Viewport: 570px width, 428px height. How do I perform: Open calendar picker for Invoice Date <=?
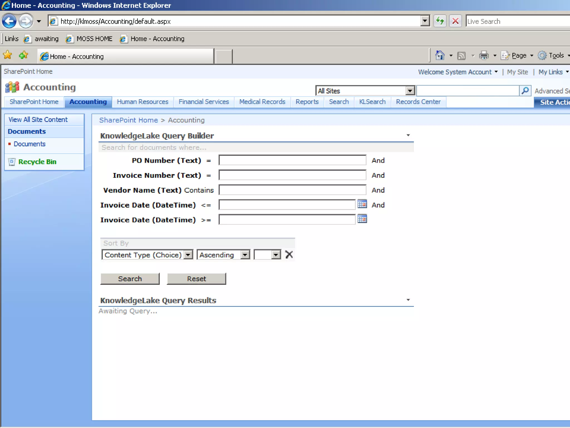(362, 204)
